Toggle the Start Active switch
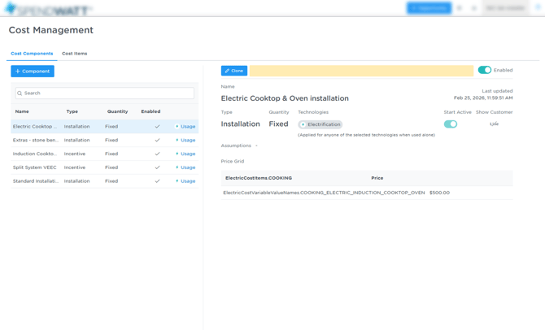 [x=451, y=124]
